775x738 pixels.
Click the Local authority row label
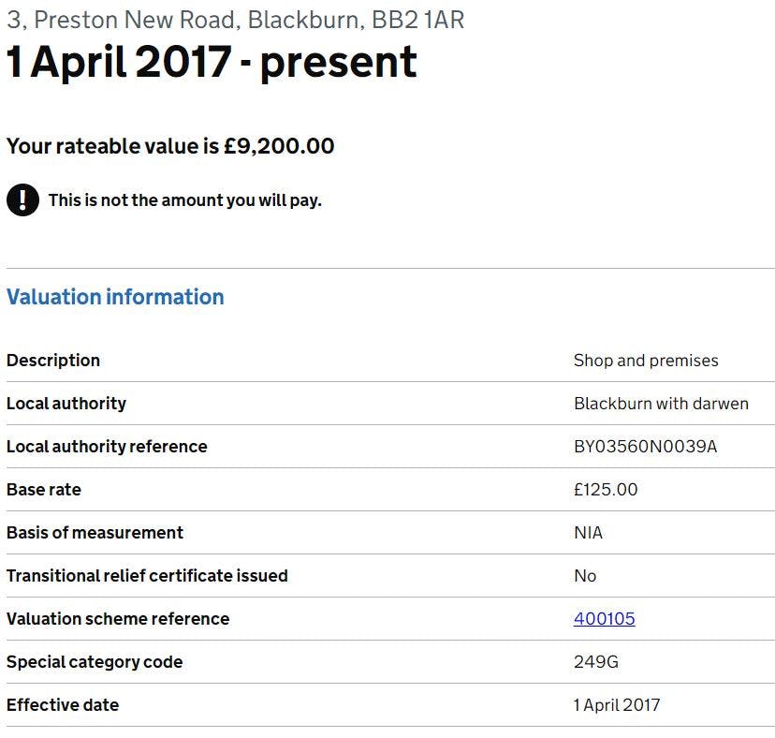66,404
